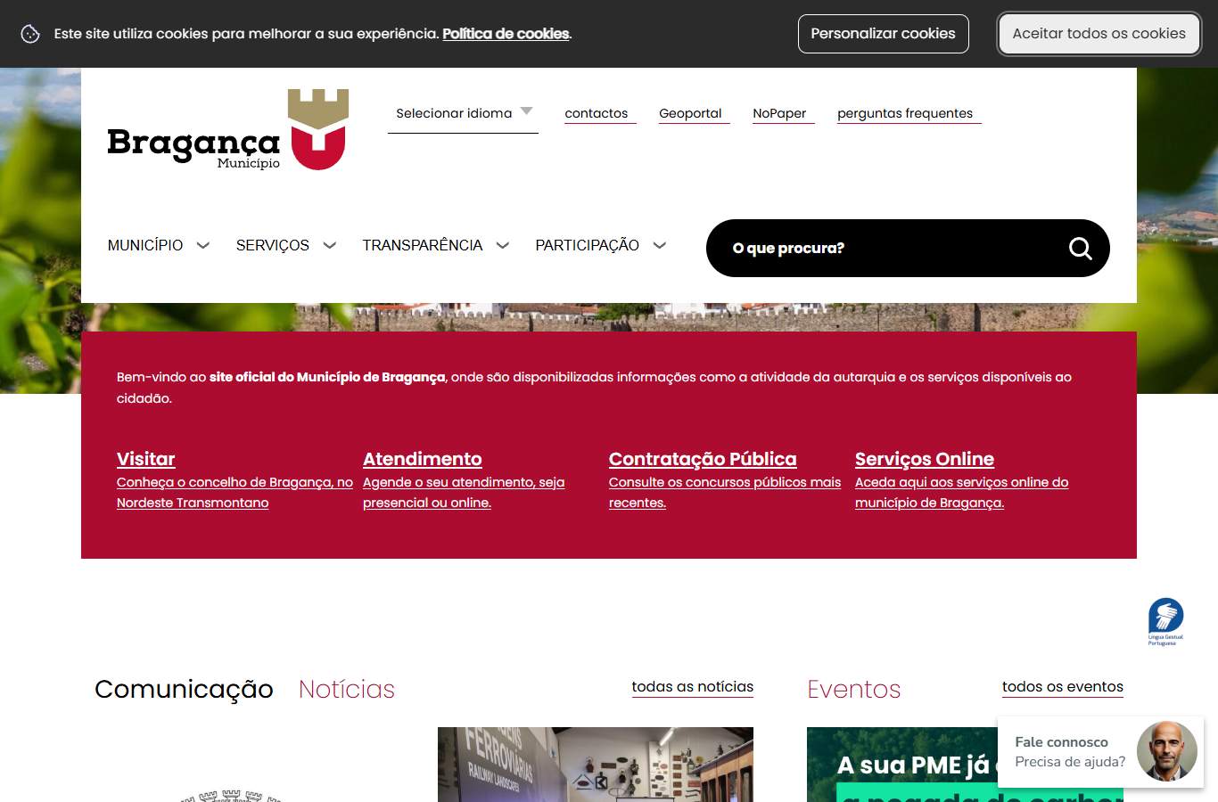1218x802 pixels.
Task: Click the cookie icon in the banner
Action: click(x=30, y=34)
